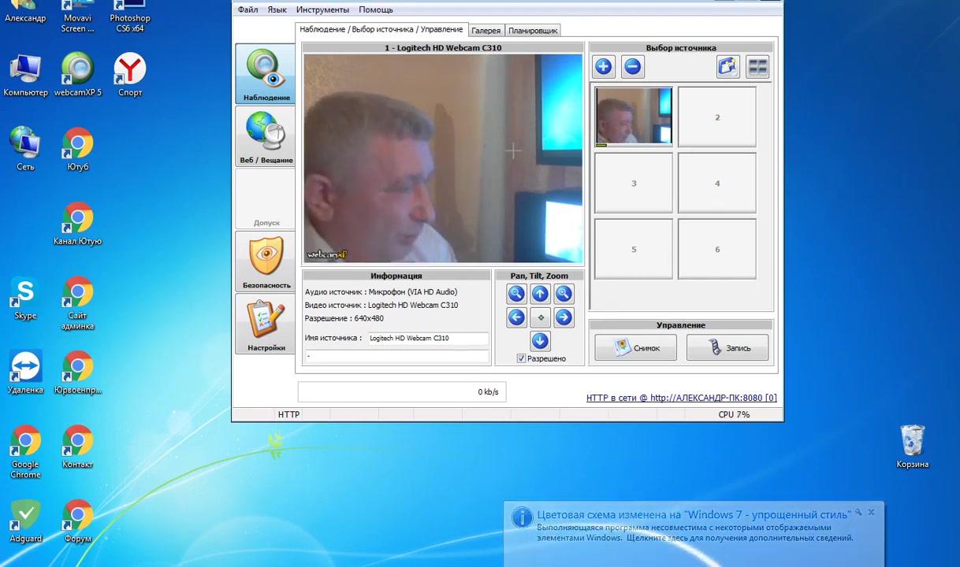Zoom out the camera with magnifier minus
Image resolution: width=960 pixels, height=567 pixels.
click(516, 294)
